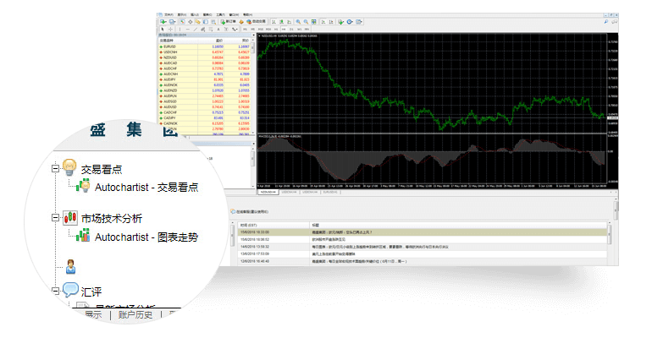Viewport: 652px width, 338px height.
Task: Select the CADCHF row in Market Watch
Action: [x=205, y=112]
